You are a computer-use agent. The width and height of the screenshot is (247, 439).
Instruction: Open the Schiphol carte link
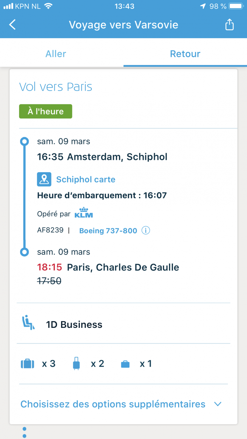(86, 179)
